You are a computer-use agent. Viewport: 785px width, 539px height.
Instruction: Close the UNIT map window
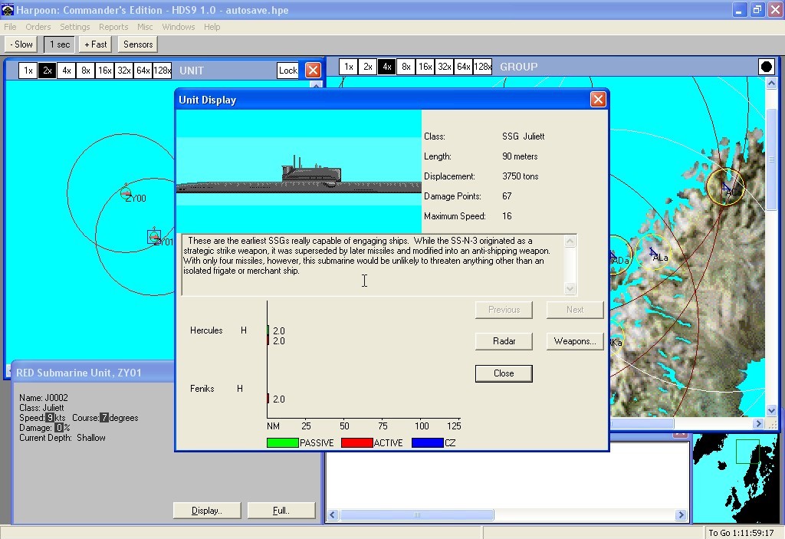click(x=313, y=71)
